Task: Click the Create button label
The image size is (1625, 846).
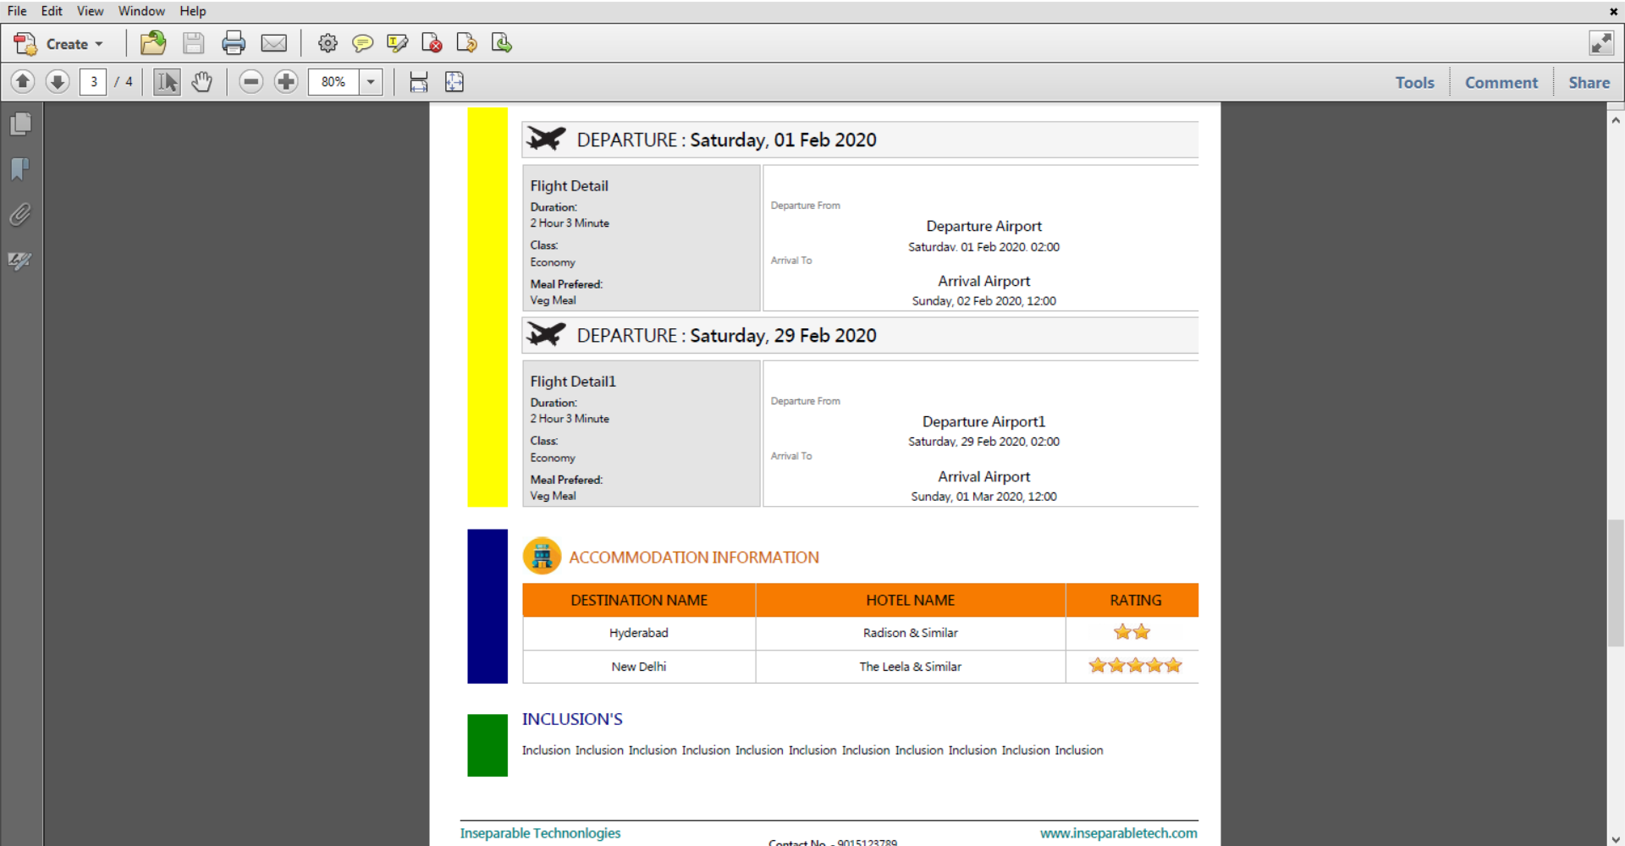Action: coord(67,44)
